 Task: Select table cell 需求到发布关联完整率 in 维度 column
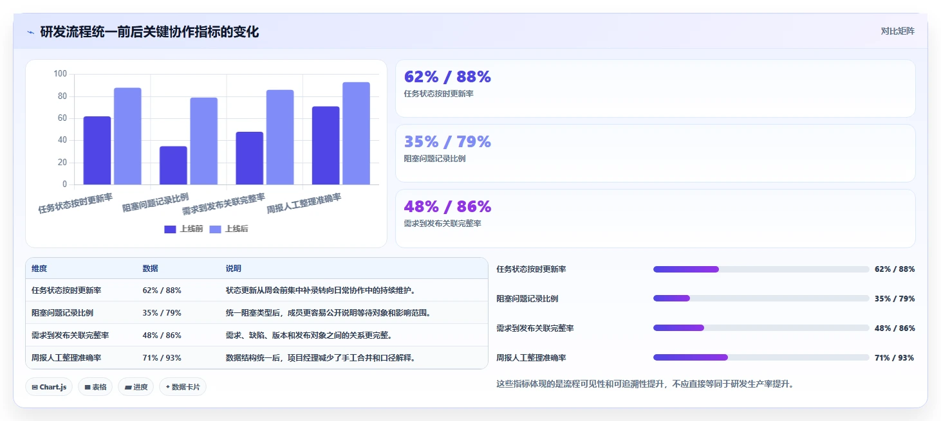(70, 336)
